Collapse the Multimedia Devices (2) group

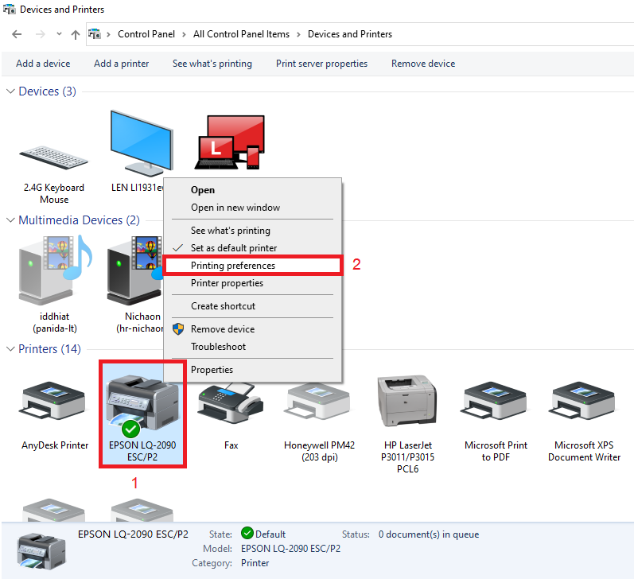pos(10,220)
